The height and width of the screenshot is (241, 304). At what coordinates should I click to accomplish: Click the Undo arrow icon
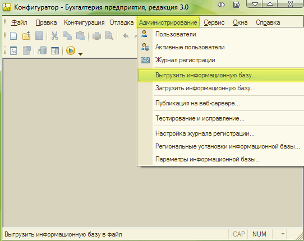click(x=126, y=36)
